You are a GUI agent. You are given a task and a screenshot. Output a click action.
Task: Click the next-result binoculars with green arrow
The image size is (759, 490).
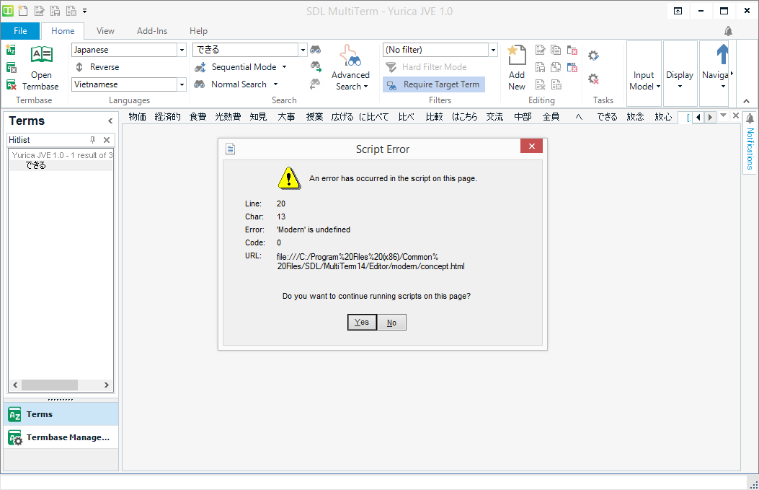[x=316, y=66]
